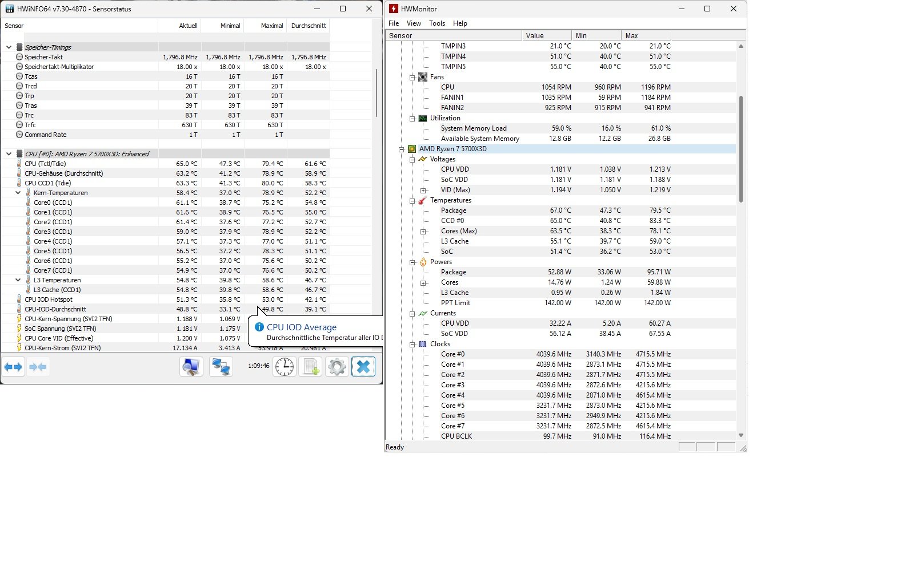The image size is (909, 563).
Task: Close HWiNFO sensors with blue X
Action: tap(363, 367)
